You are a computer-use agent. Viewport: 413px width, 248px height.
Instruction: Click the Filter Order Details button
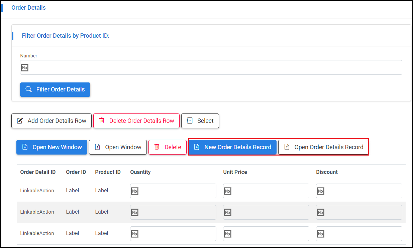tap(55, 89)
